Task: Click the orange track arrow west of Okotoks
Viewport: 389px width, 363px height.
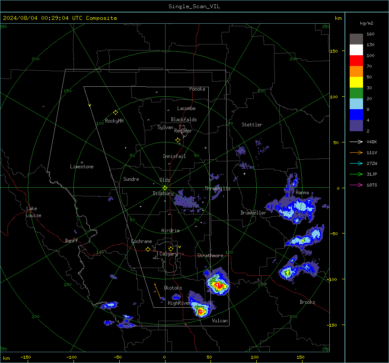Action: coord(157,290)
